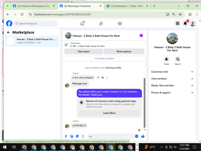Open the emoji picker in message box

(137, 137)
